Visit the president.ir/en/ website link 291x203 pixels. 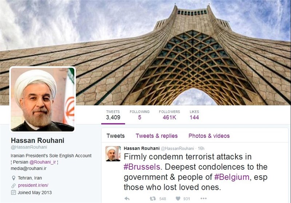pos(33,186)
